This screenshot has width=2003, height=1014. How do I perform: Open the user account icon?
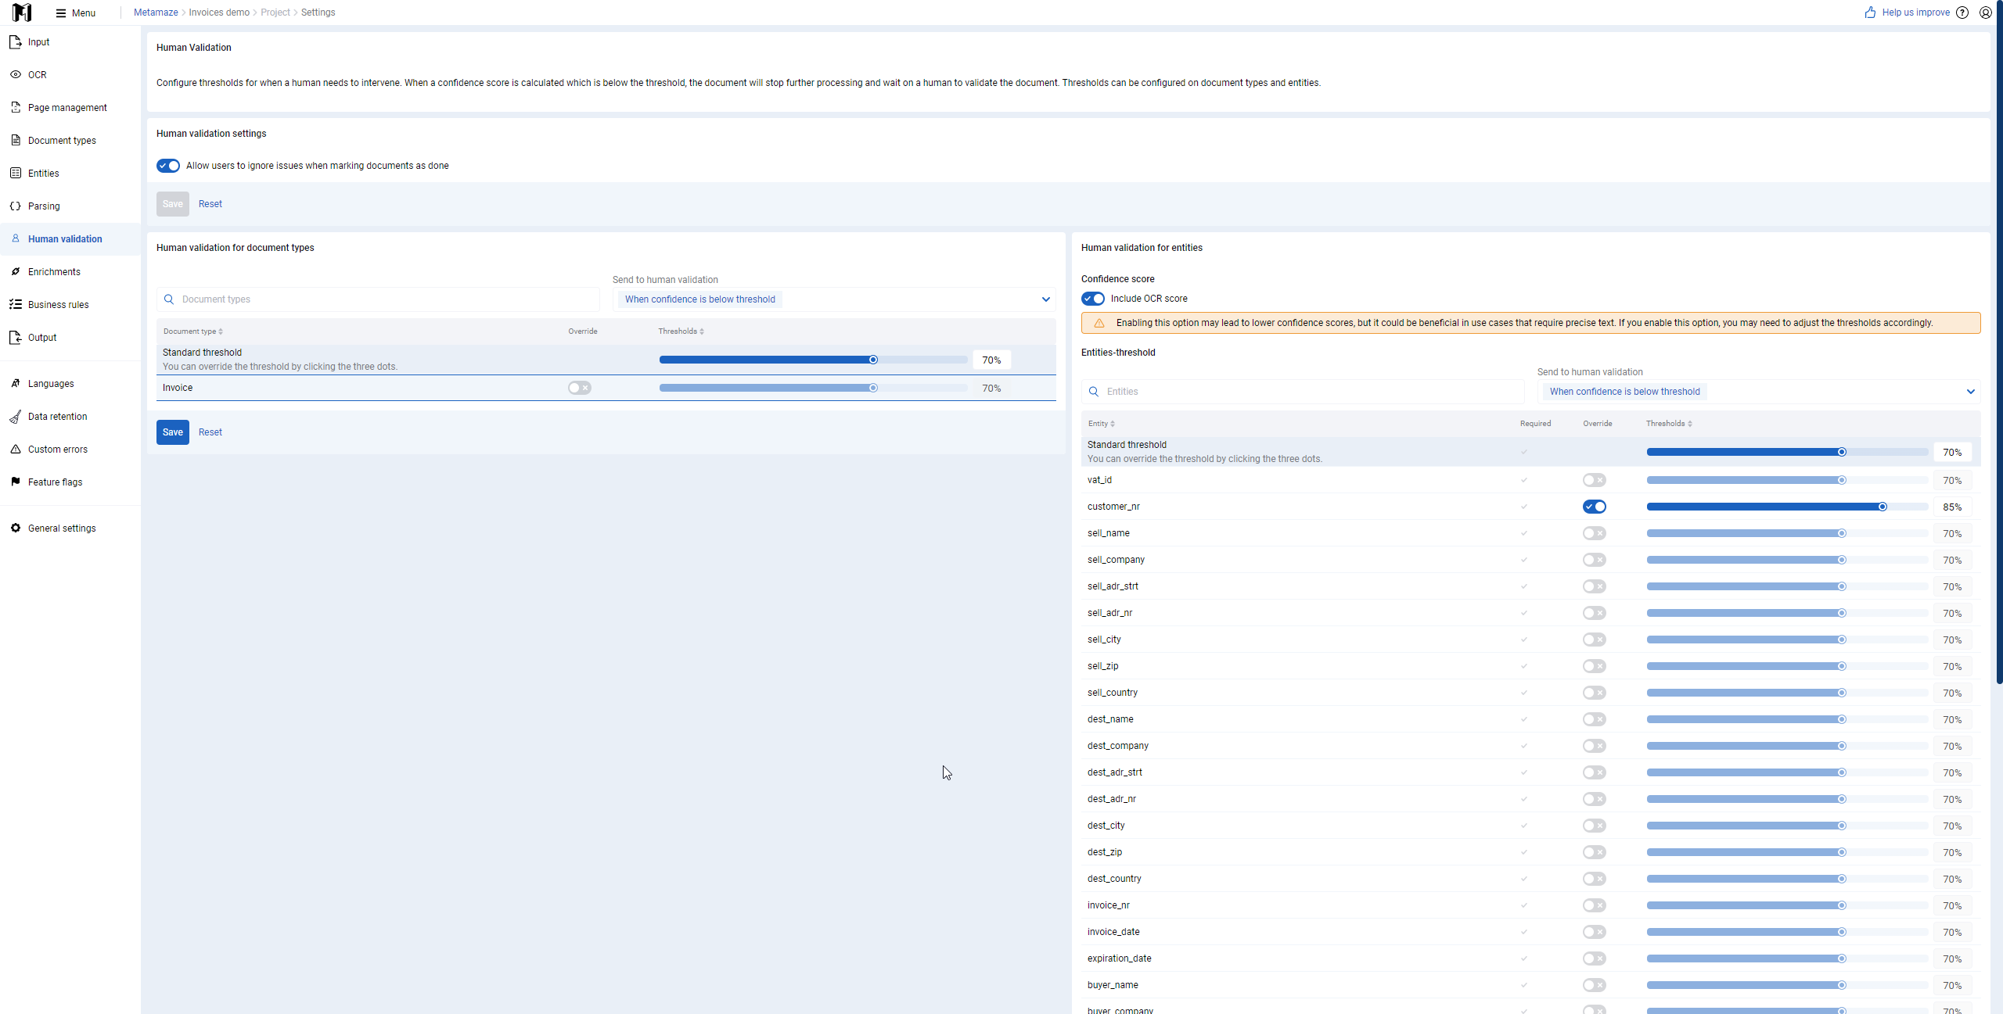(1986, 13)
